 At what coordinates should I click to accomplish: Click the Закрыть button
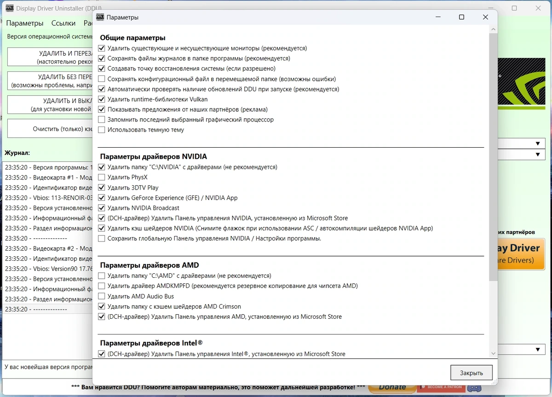(471, 373)
